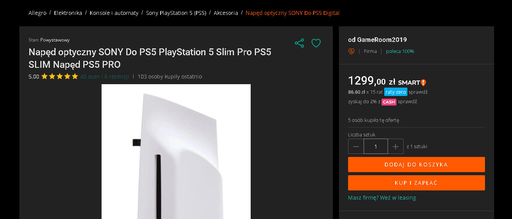The image size is (512, 219).
Task: Click the quantity input field
Action: tap(376, 146)
